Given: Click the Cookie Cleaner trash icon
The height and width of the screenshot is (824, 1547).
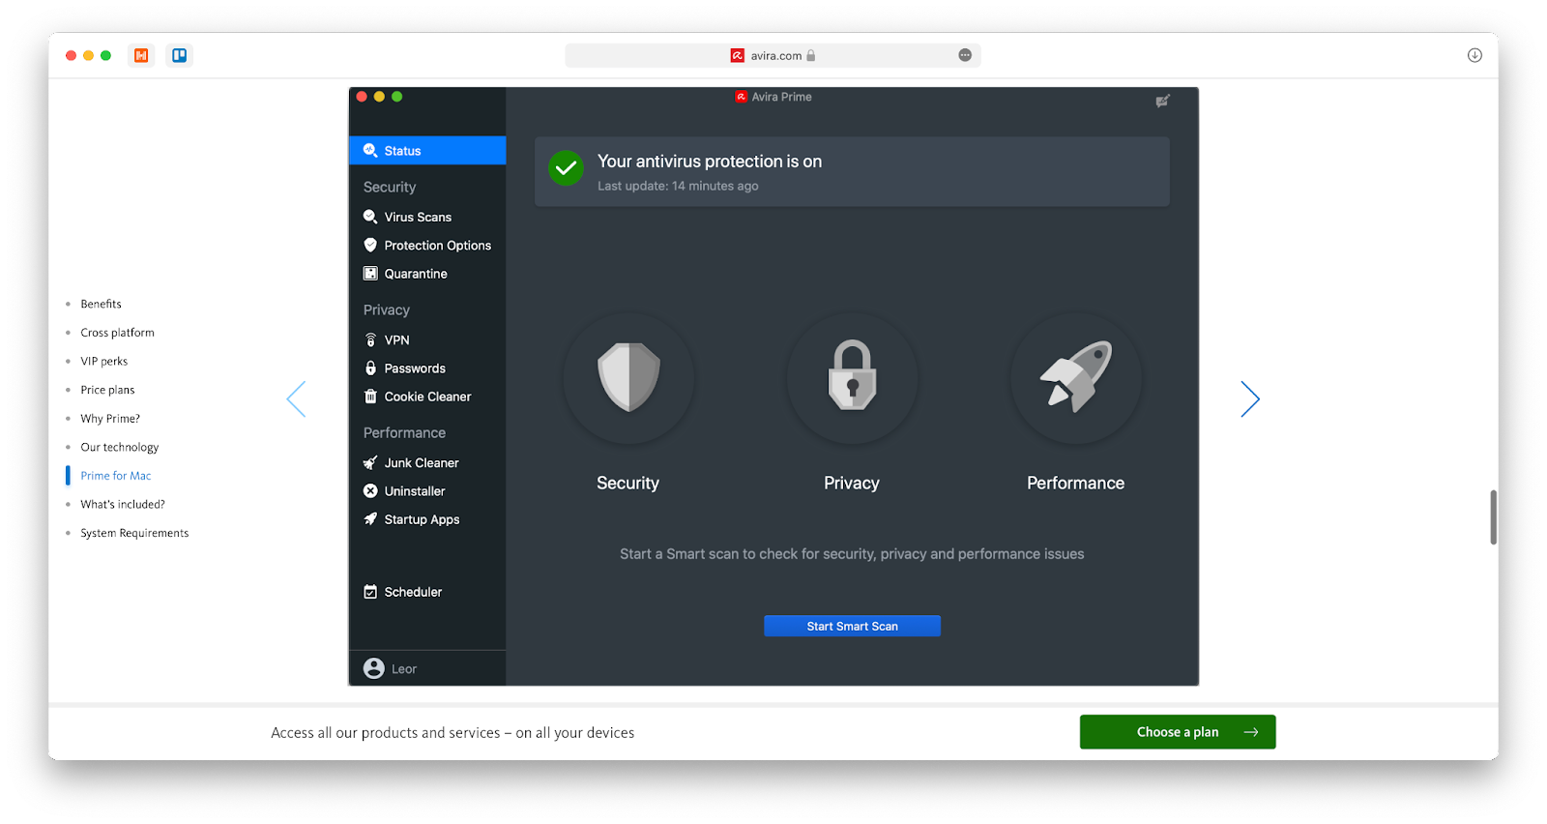Looking at the screenshot, I should coord(370,396).
